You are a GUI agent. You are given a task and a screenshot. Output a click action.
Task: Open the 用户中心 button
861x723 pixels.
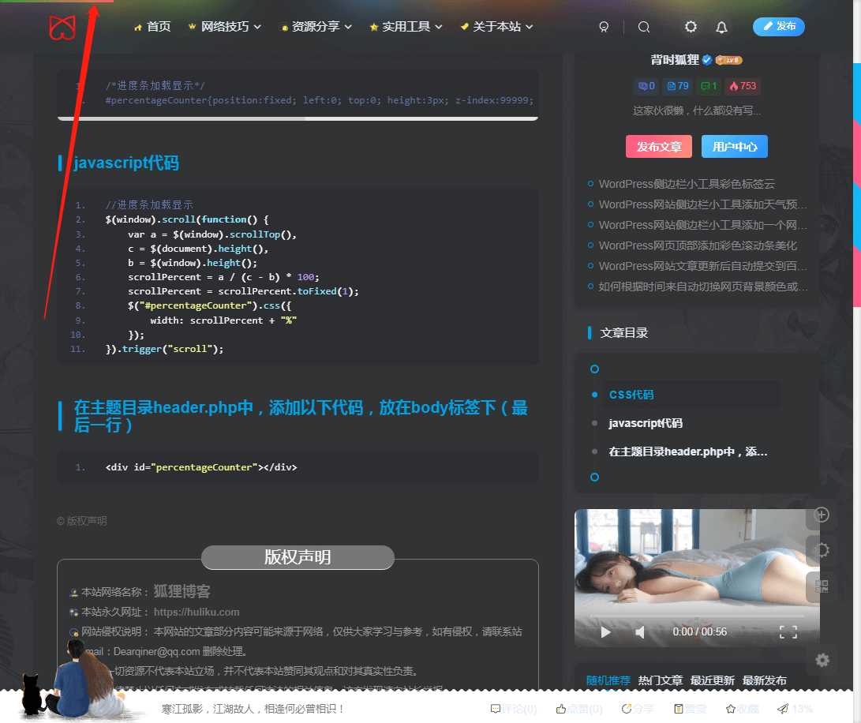point(734,147)
